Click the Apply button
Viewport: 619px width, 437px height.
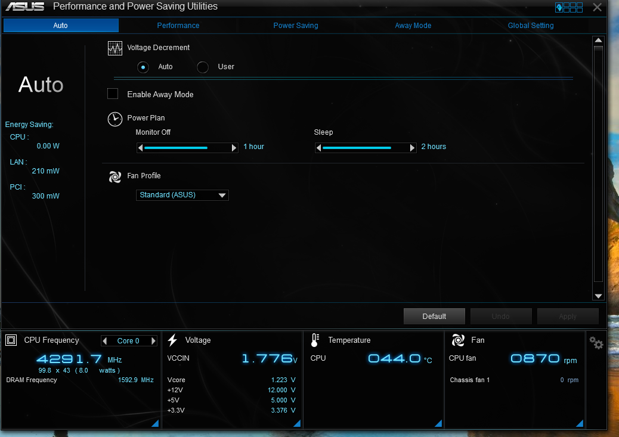tap(568, 316)
